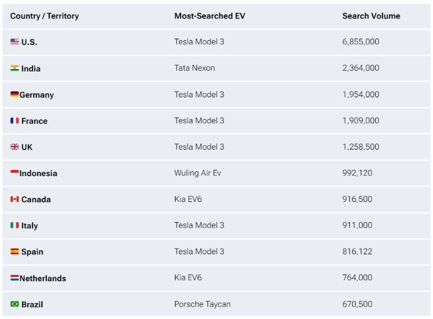
Task: Click the Country / Territory column header
Action: [x=44, y=16]
